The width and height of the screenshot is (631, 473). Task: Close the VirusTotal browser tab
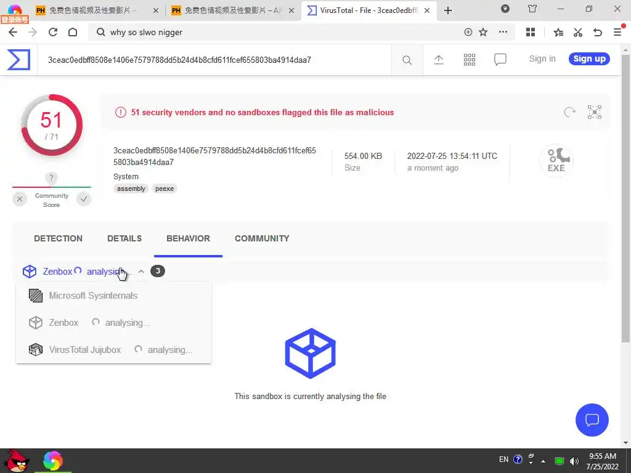pyautogui.click(x=427, y=10)
